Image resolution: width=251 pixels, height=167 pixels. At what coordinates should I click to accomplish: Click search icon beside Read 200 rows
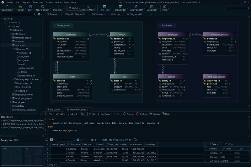pos(135,140)
